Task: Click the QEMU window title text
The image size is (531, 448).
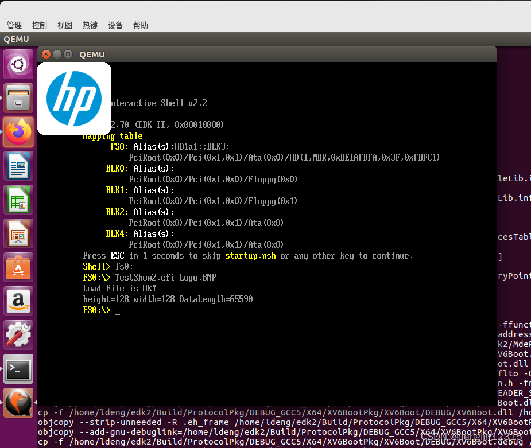Action: [92, 54]
